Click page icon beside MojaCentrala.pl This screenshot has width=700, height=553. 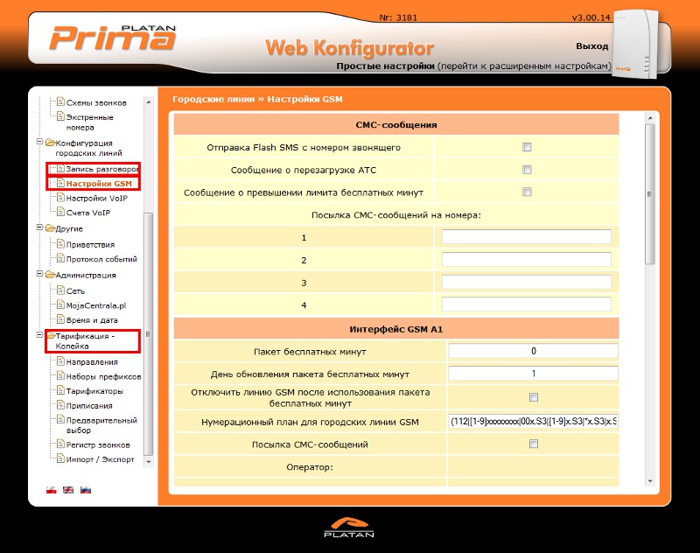coord(60,304)
